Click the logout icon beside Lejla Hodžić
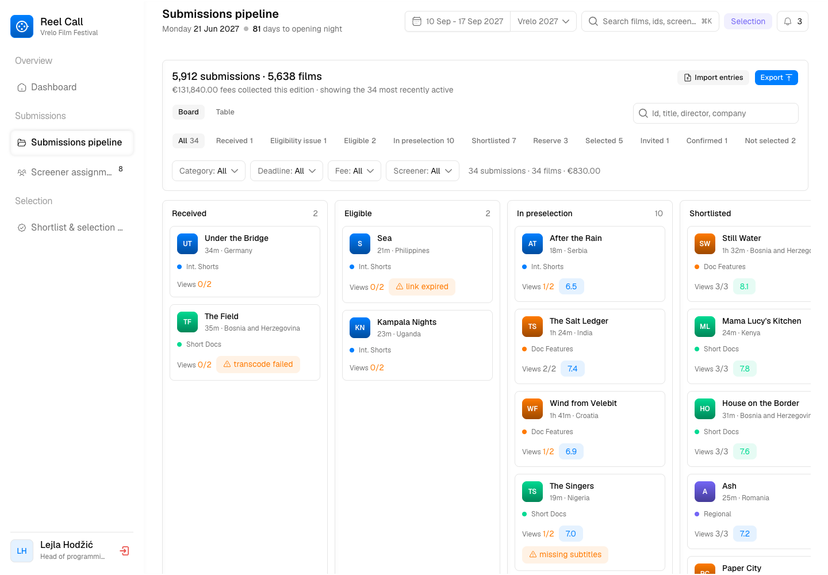Screen dimensions: 828x575 click(124, 551)
